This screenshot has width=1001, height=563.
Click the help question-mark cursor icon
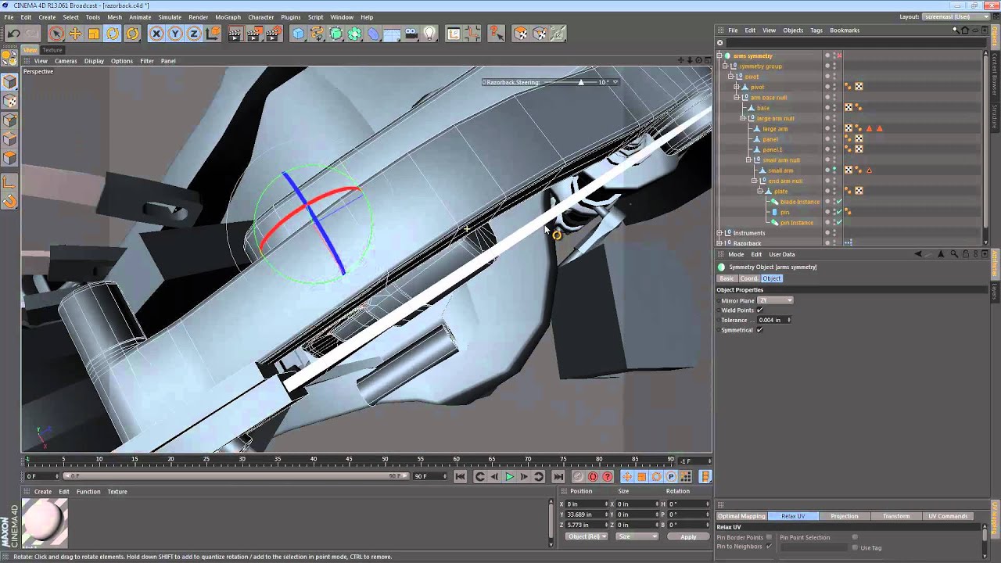496,34
